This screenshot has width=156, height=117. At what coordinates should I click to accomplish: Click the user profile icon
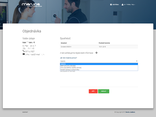click(x=122, y=5)
